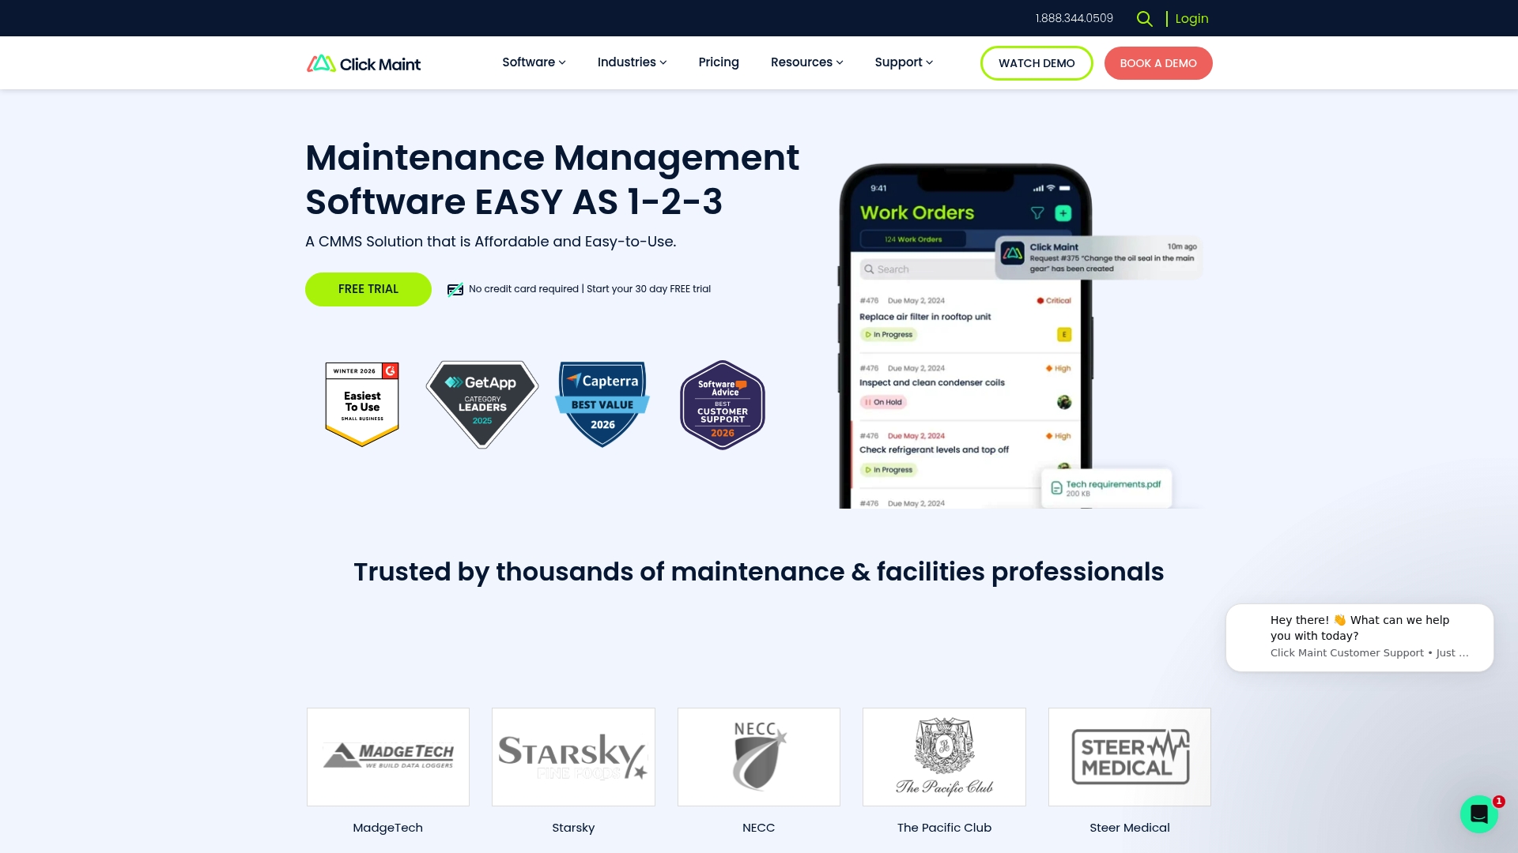Click the GetApp Category Leaders badge
This screenshot has width=1518, height=853.
coord(482,404)
